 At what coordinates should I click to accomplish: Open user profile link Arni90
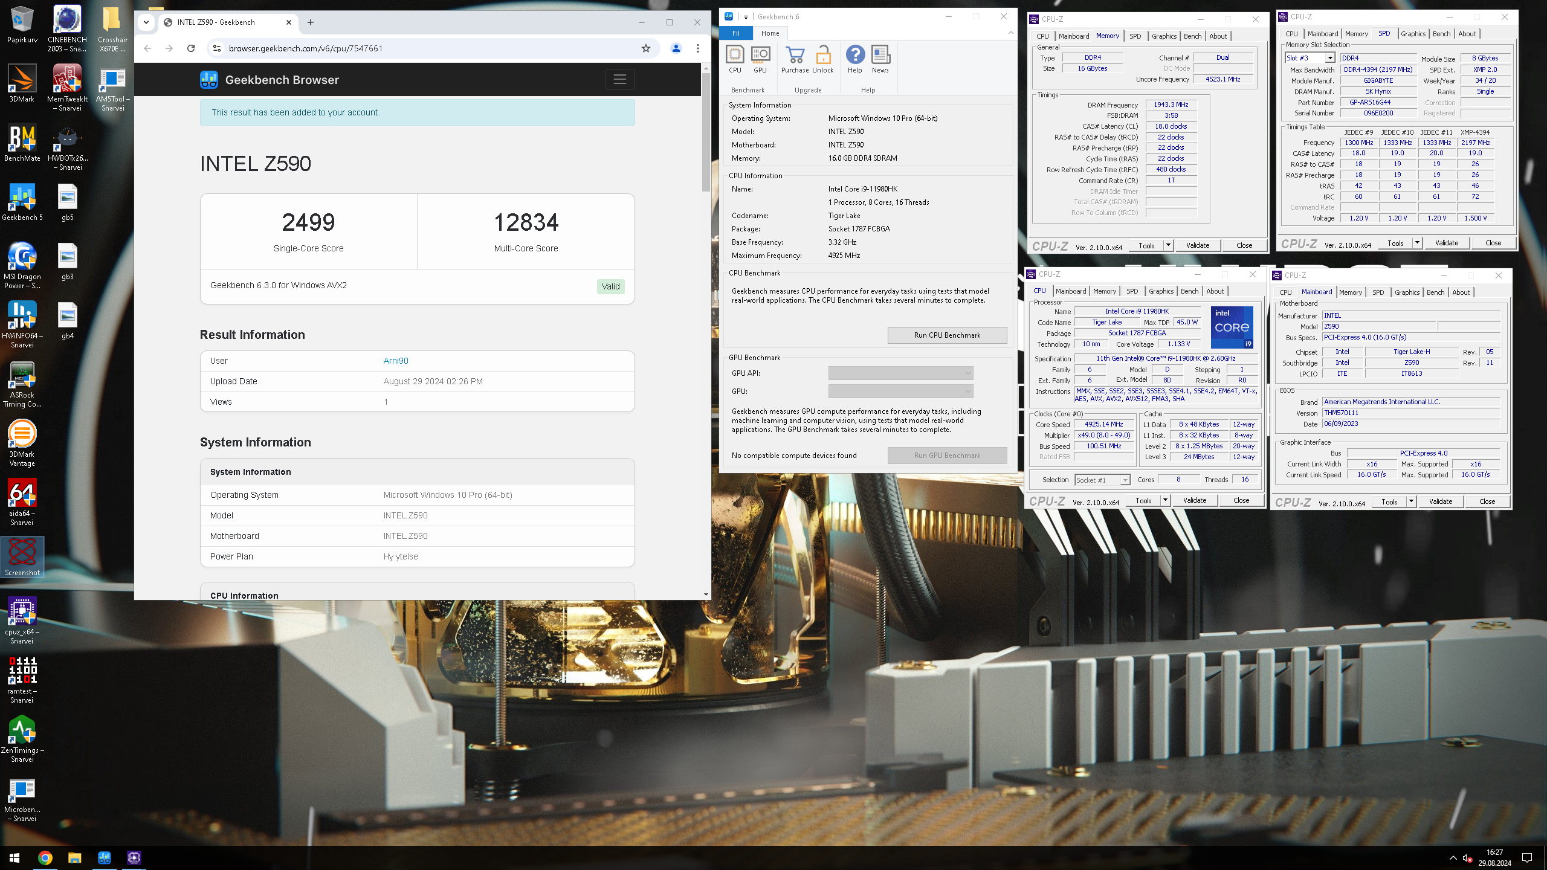396,361
